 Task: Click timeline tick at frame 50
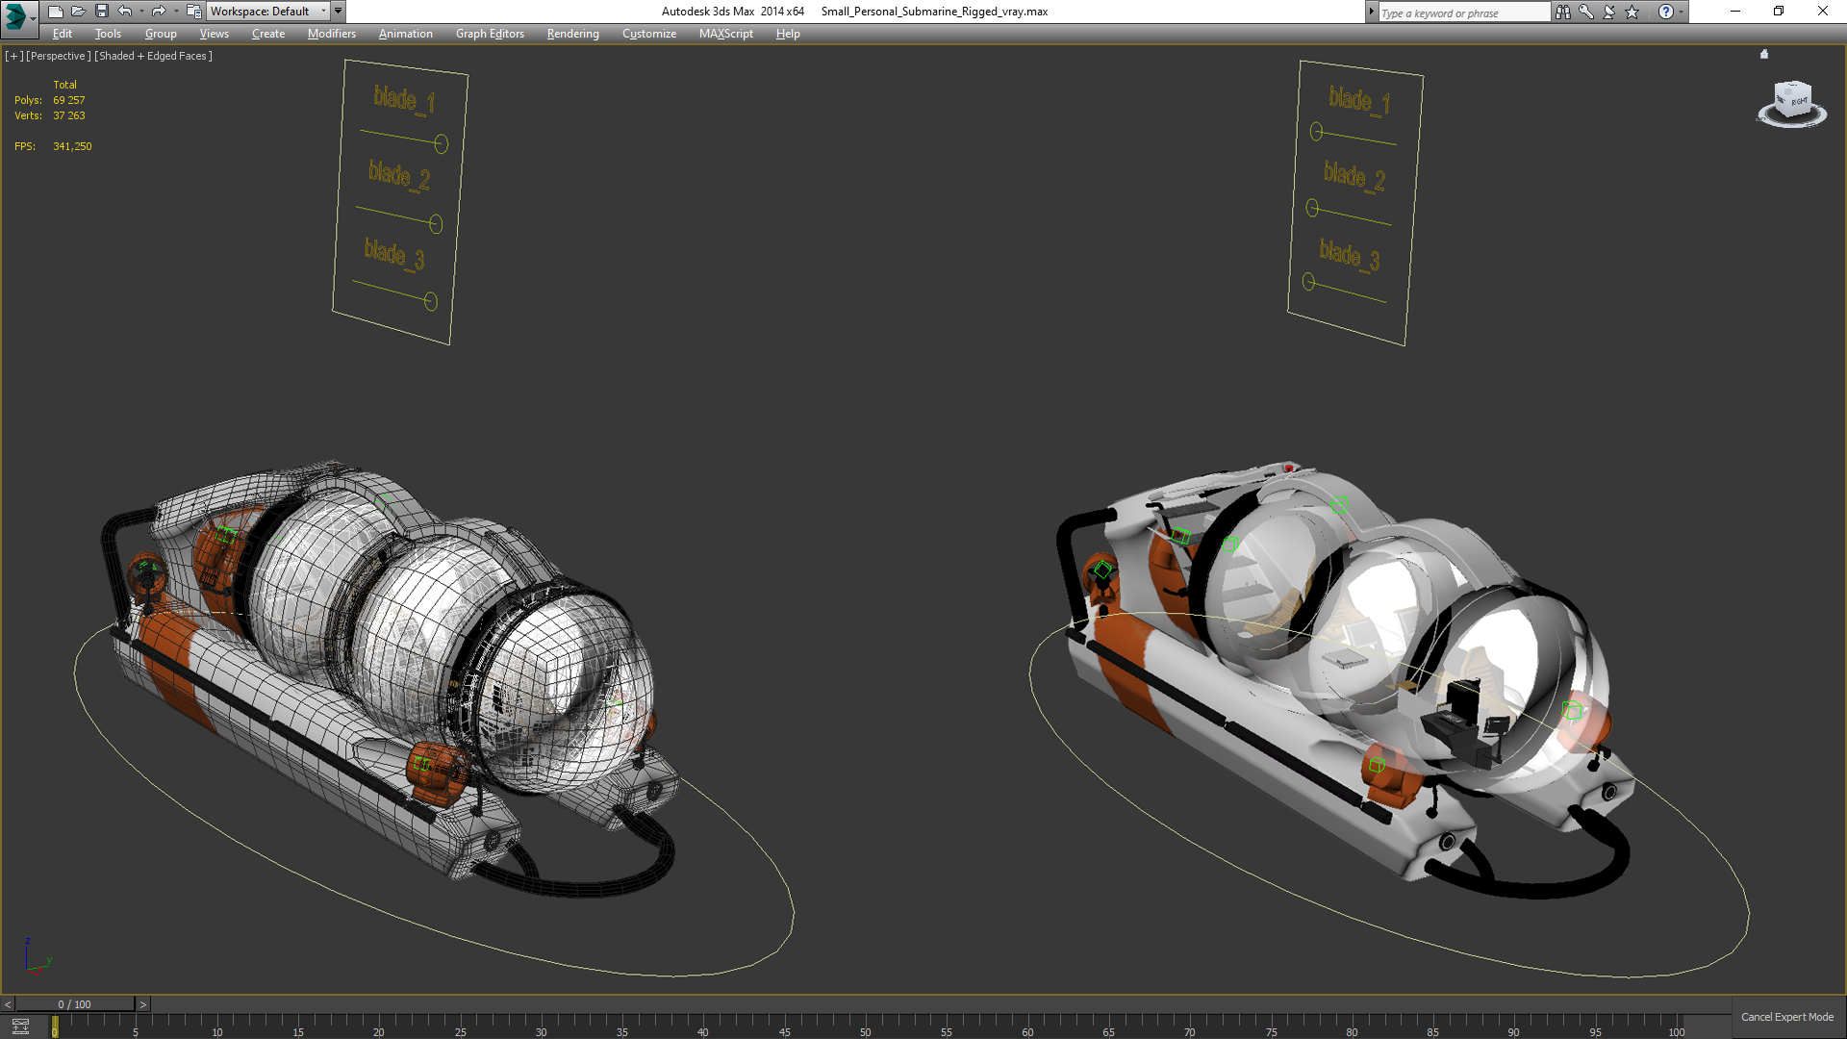click(866, 1026)
